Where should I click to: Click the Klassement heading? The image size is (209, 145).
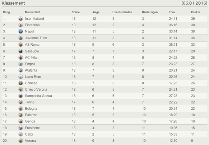tap(13, 3)
